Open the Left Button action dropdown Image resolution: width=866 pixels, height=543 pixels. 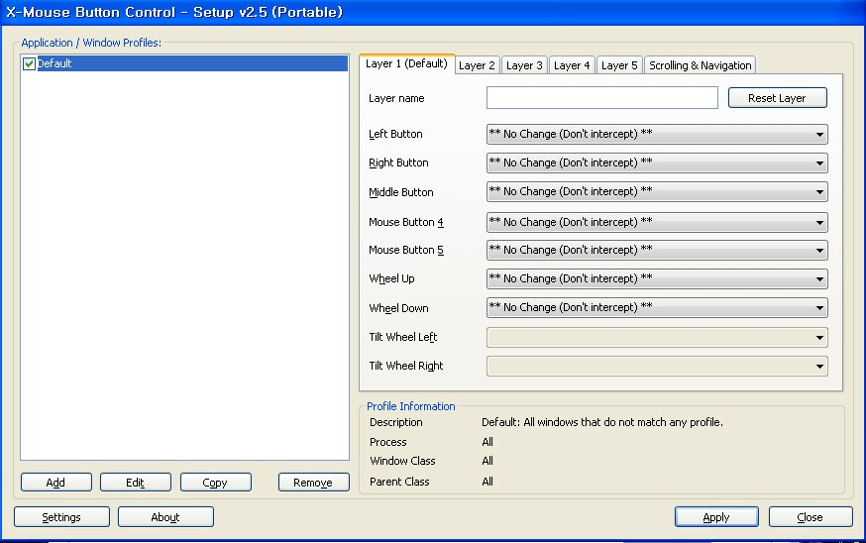tap(657, 134)
